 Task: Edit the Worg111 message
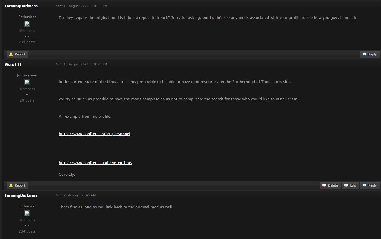350,185
